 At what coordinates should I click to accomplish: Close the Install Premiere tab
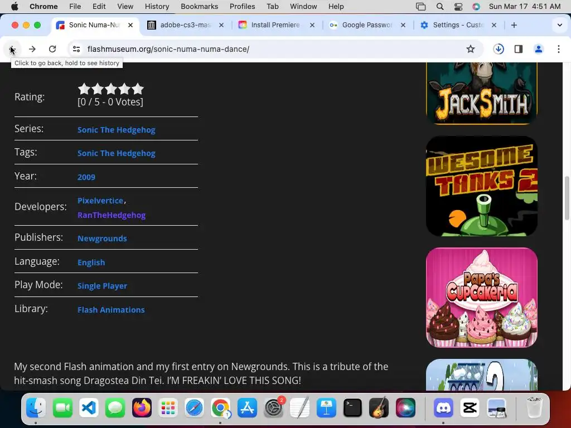click(312, 25)
